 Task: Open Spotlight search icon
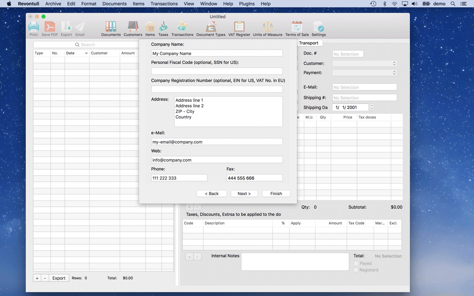[x=453, y=4]
